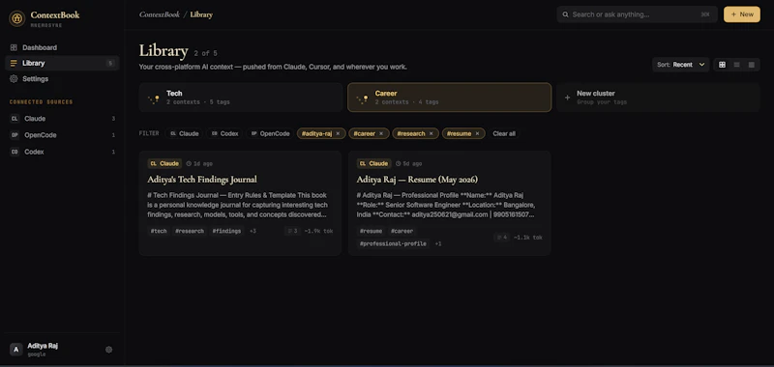Click the #resume tag on resume card
Viewport: 774px width, 367px height.
tap(371, 231)
